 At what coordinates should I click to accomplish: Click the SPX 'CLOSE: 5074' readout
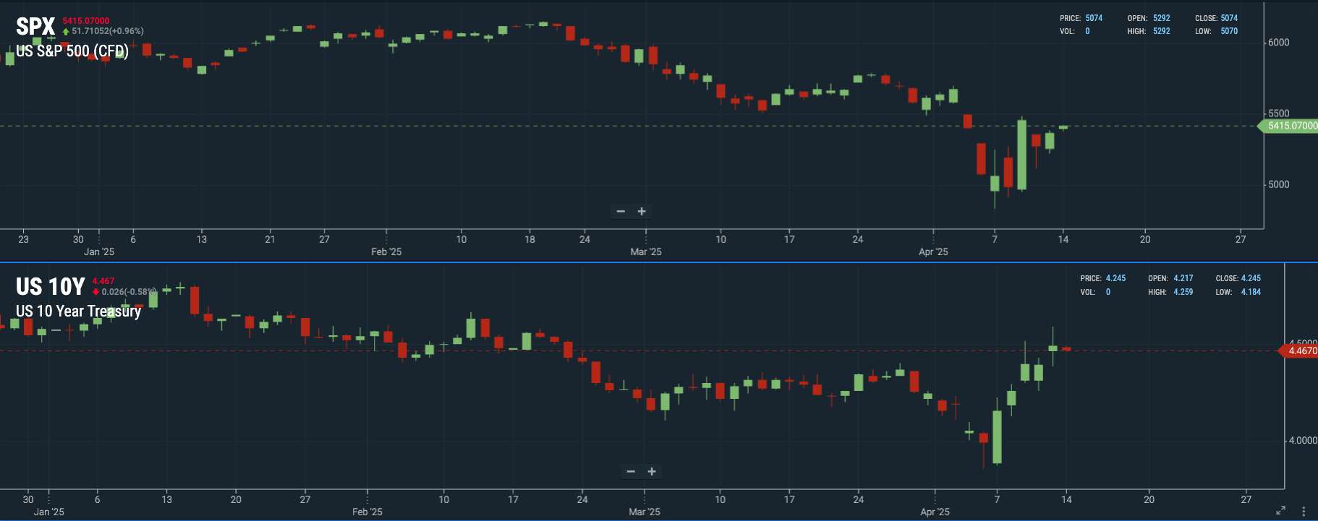pos(1217,18)
